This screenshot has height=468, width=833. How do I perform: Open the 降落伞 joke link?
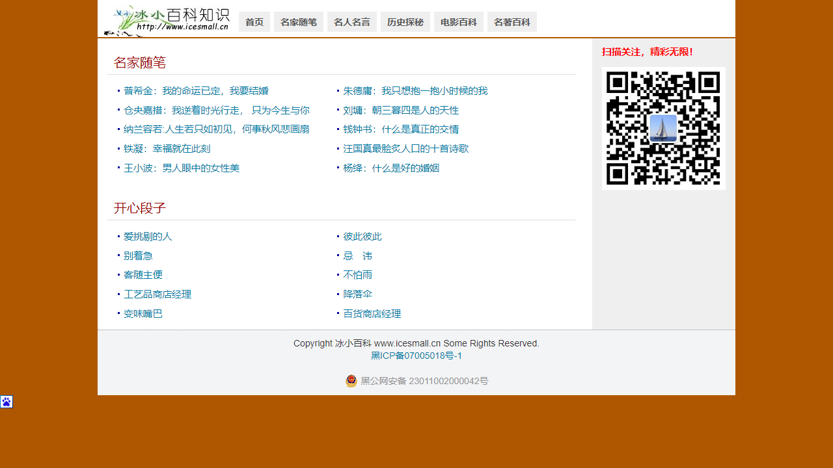pos(357,294)
